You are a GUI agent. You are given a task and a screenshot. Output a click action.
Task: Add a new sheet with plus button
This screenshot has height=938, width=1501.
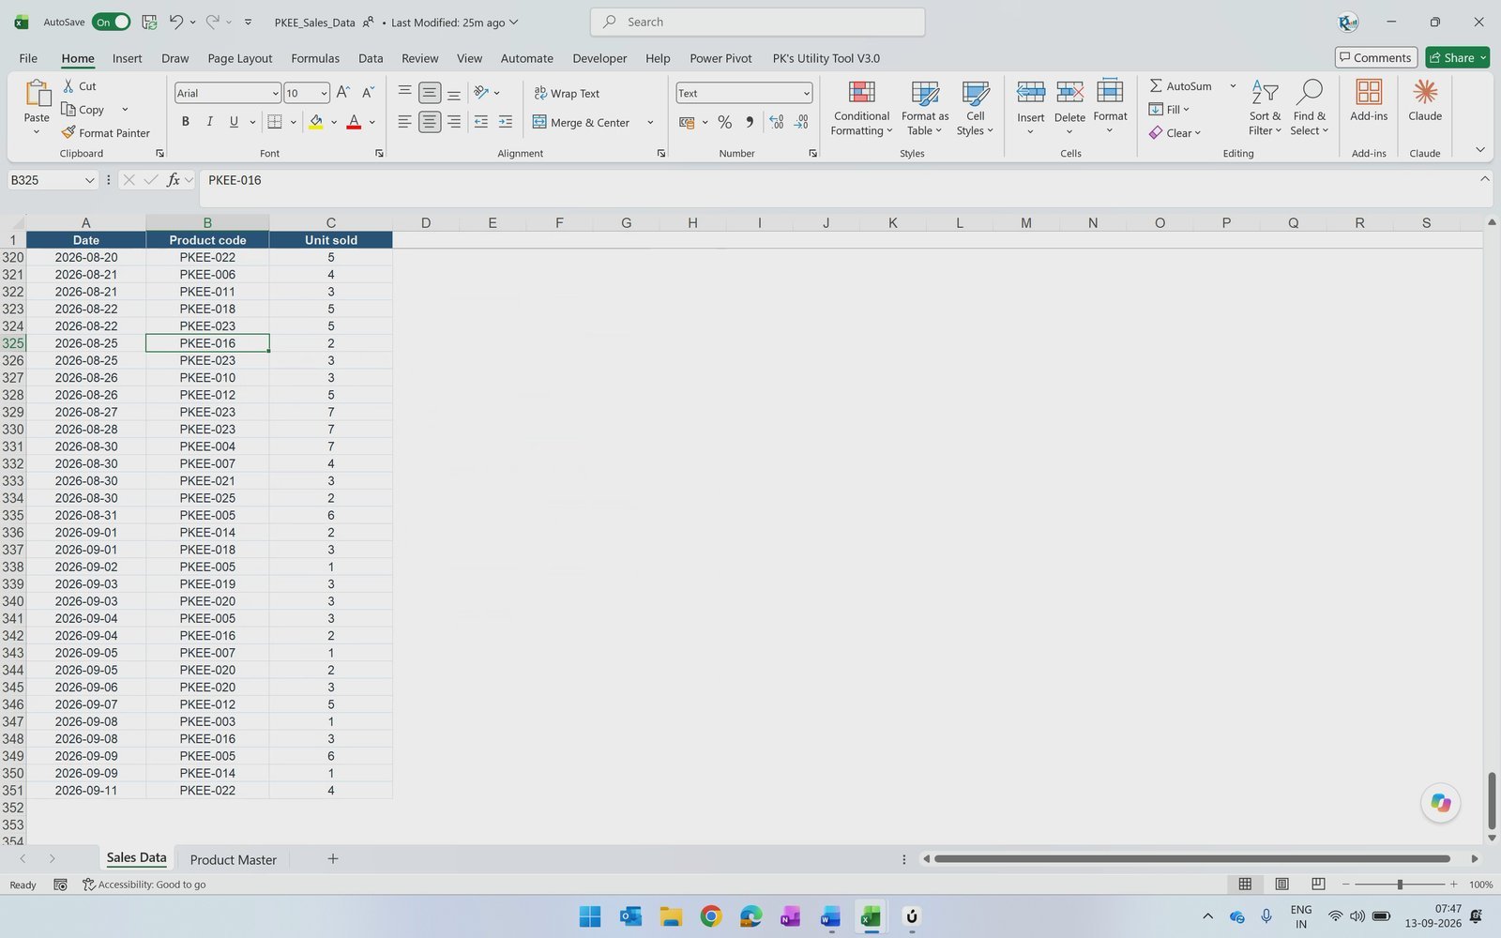[x=332, y=858]
